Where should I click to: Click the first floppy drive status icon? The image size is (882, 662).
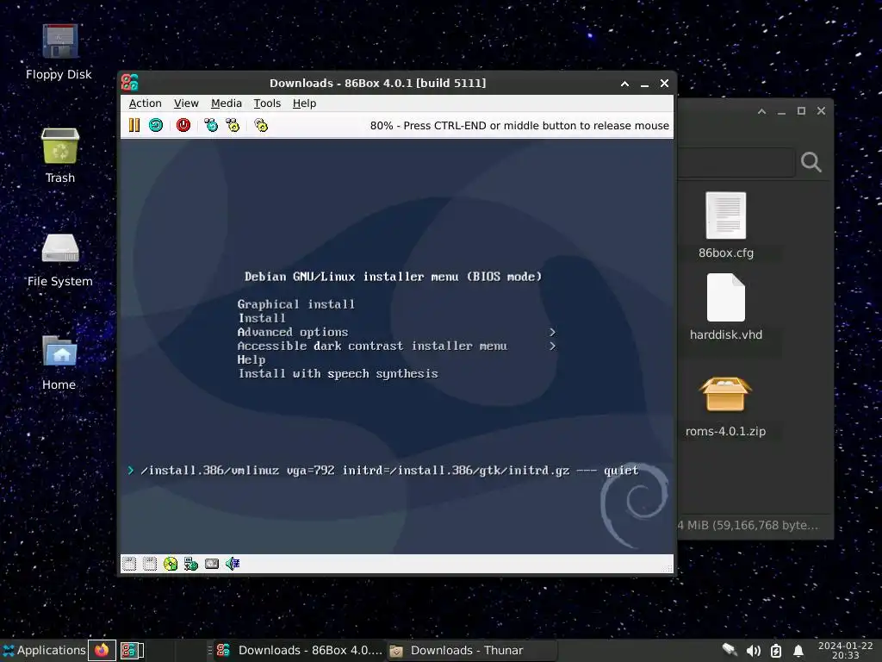pos(129,564)
